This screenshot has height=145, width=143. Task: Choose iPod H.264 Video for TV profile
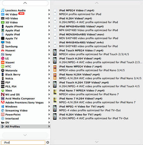pos(97,117)
